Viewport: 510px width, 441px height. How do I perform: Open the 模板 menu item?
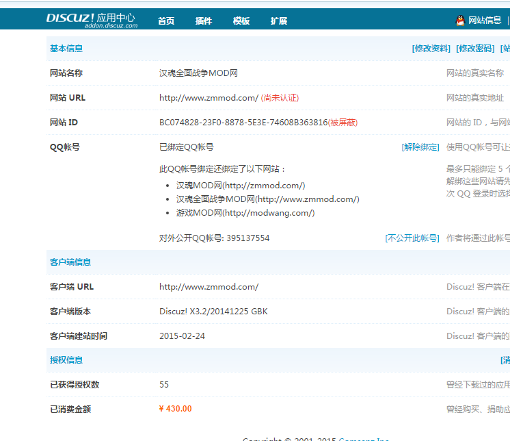[x=241, y=21]
